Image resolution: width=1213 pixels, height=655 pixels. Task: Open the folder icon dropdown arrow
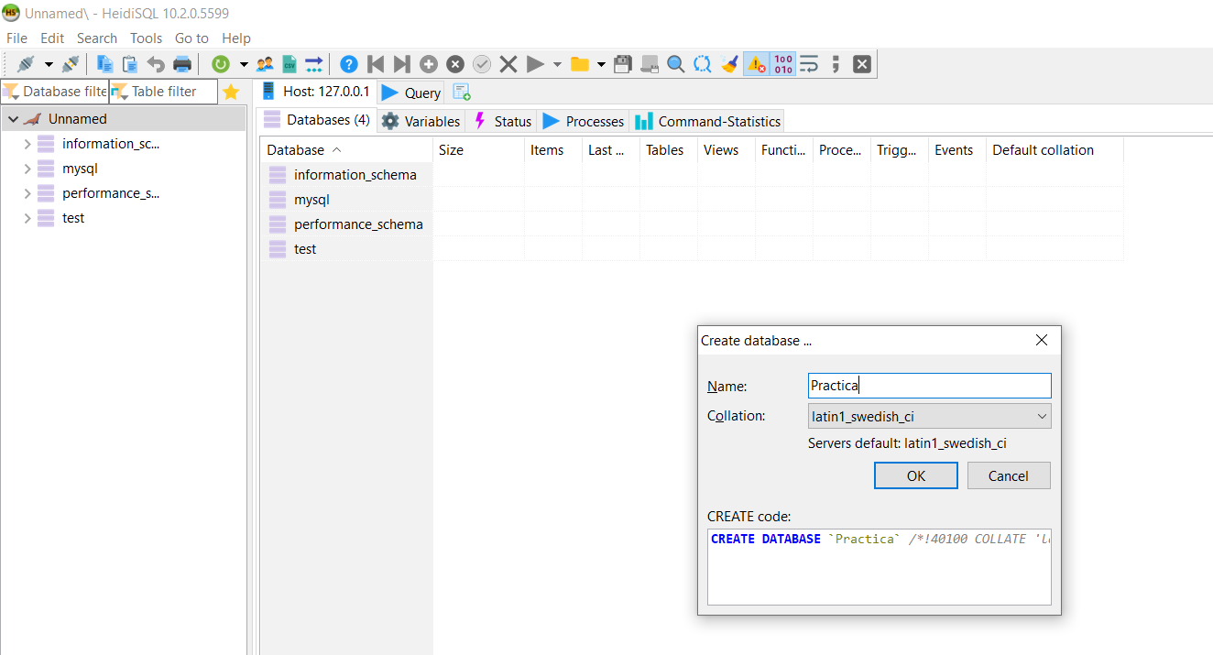601,64
